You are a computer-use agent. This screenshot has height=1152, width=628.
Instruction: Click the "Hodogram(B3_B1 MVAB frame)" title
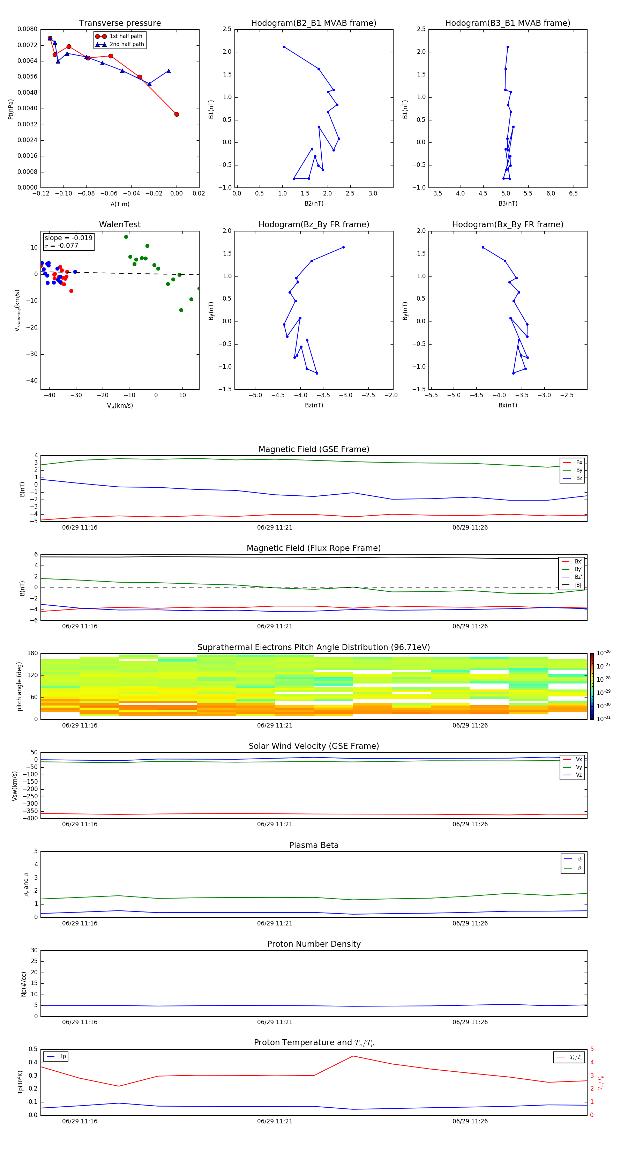click(x=508, y=23)
